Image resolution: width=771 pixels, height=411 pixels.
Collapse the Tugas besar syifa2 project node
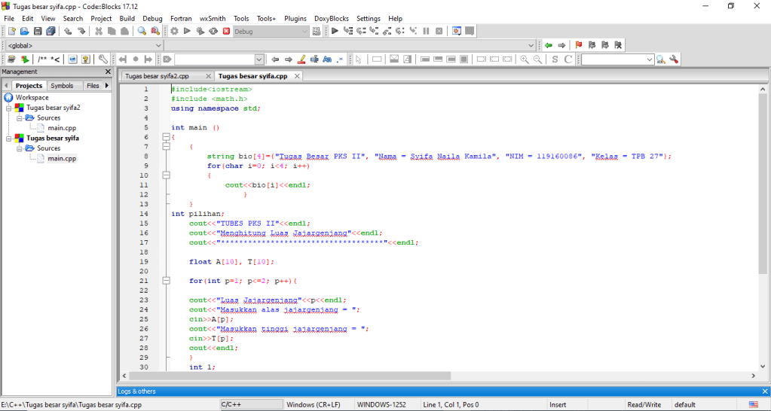point(10,108)
